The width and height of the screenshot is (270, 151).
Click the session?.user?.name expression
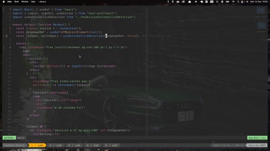(x=51, y=93)
